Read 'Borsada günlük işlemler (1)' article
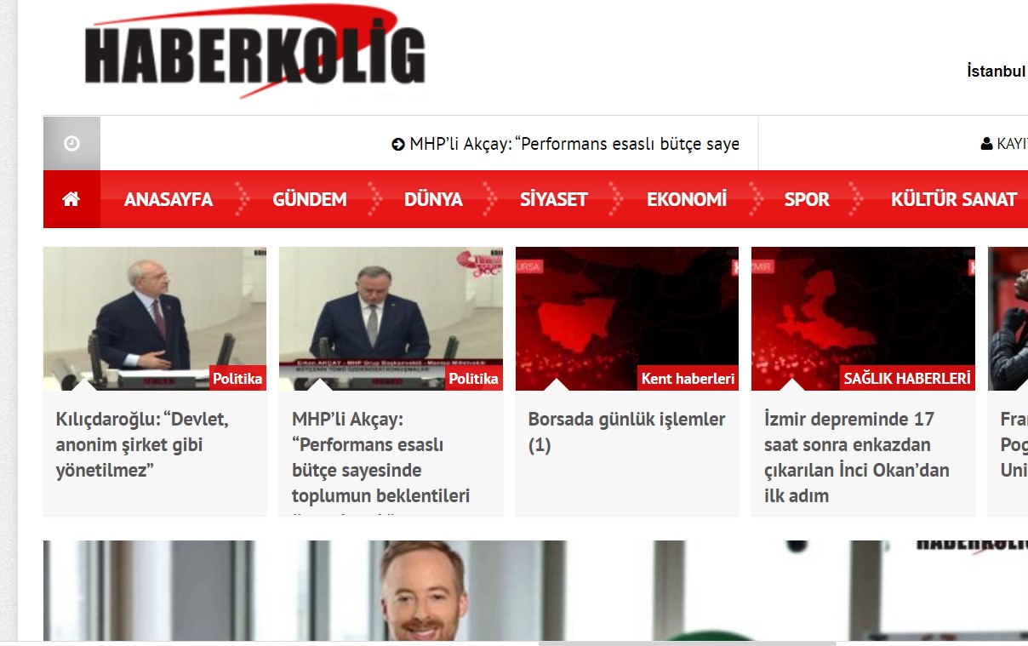Viewport: 1028px width, 646px height. (x=626, y=432)
